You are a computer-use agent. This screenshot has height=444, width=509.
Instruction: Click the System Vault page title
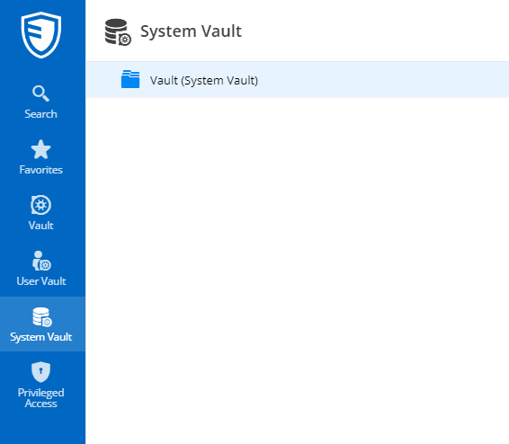tap(191, 31)
